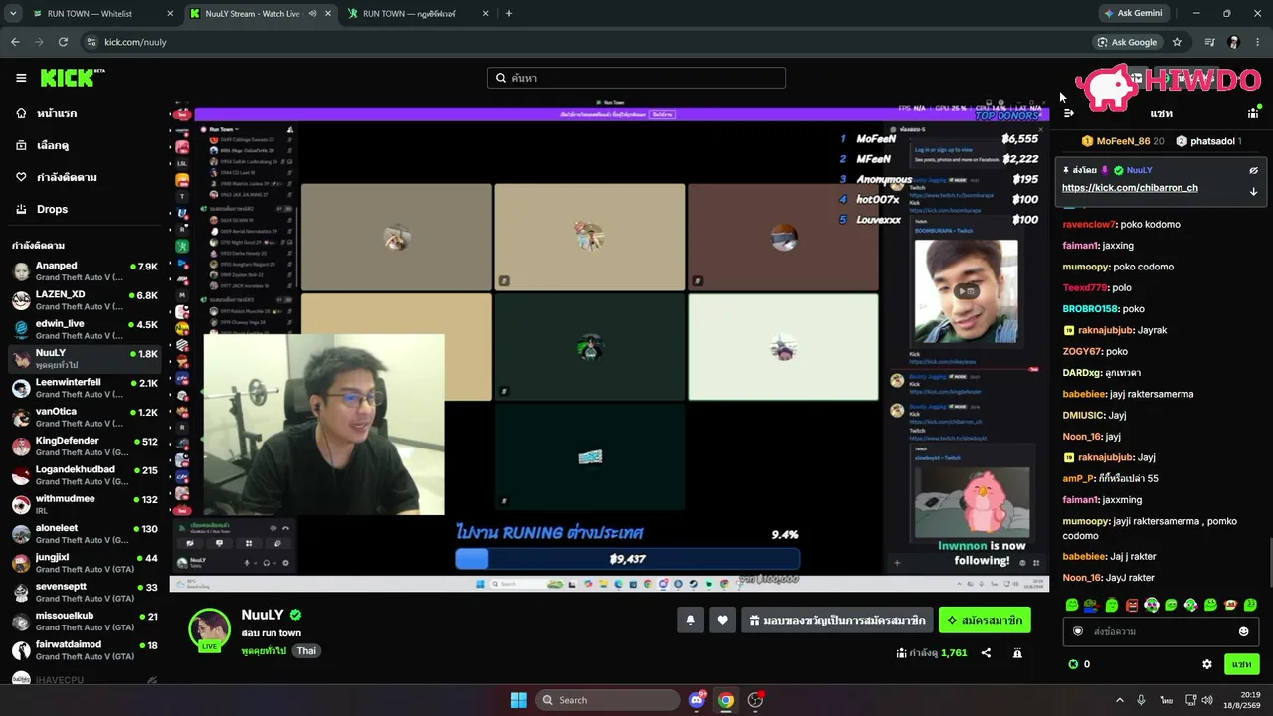Go back in browser history
Screen dimensions: 1273x716
(15, 42)
